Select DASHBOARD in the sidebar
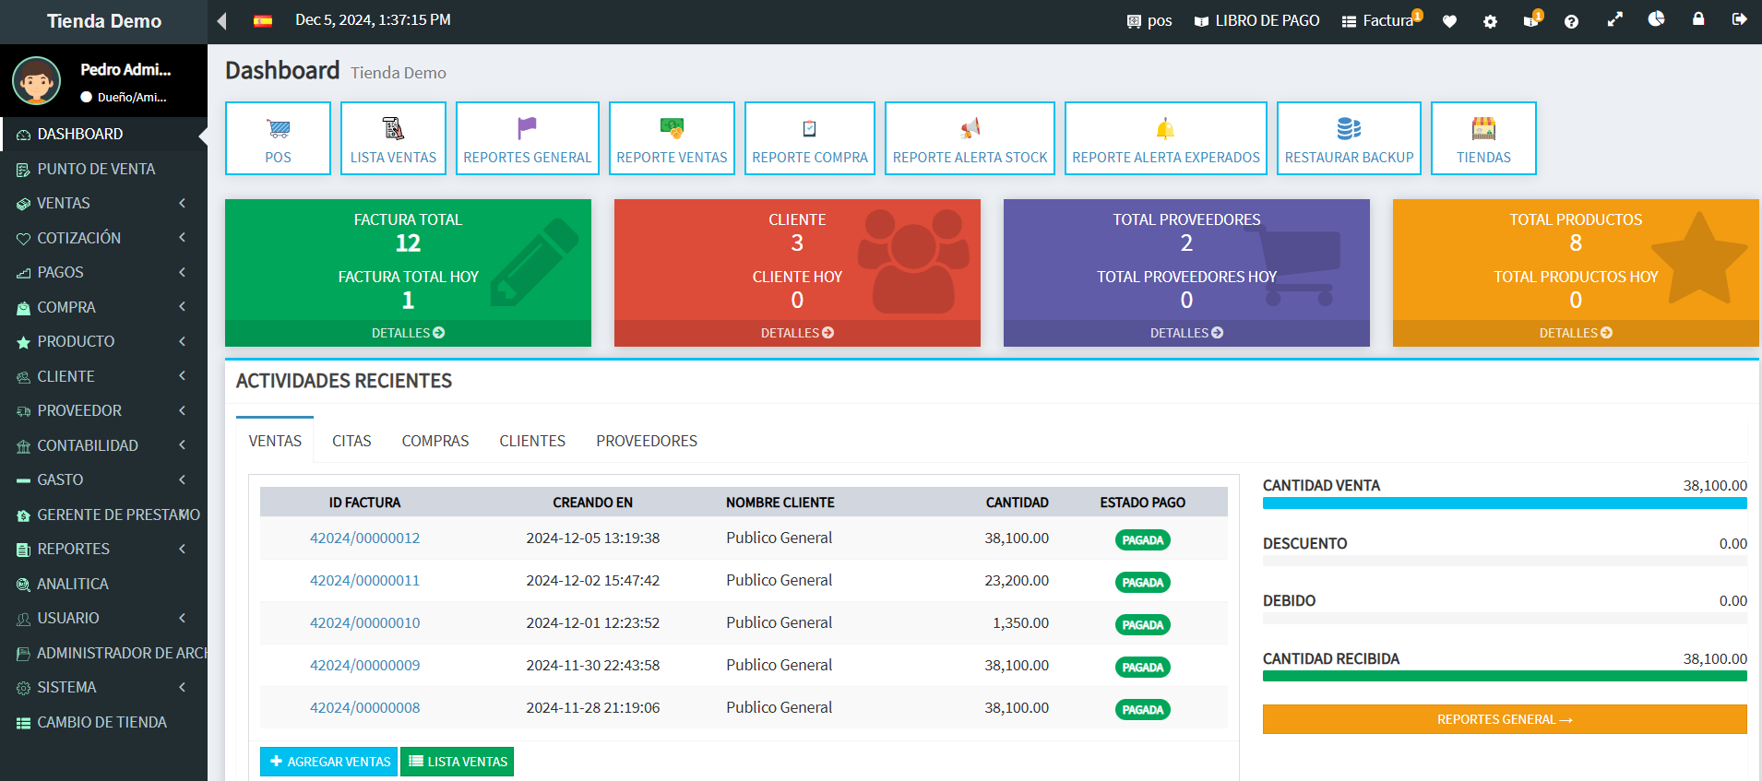The width and height of the screenshot is (1762, 781). (x=103, y=135)
